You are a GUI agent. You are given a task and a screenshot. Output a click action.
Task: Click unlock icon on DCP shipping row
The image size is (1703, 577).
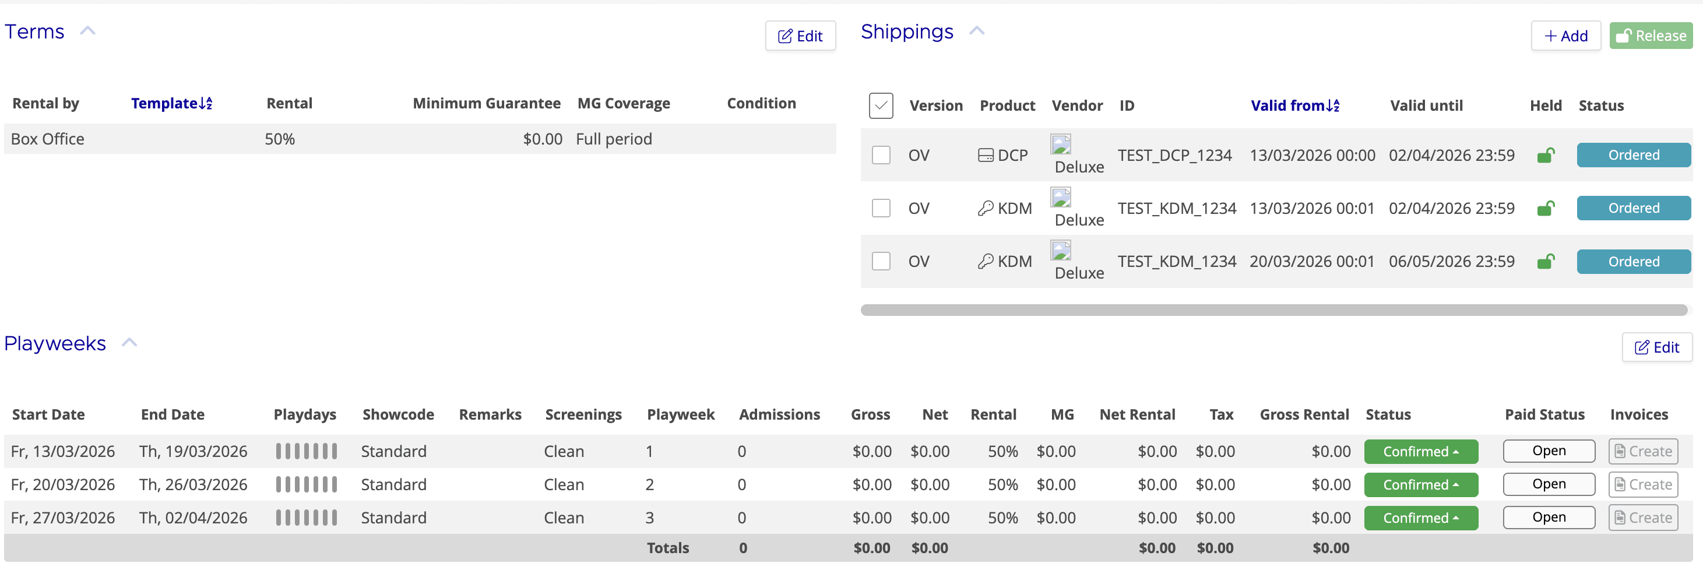(x=1545, y=155)
